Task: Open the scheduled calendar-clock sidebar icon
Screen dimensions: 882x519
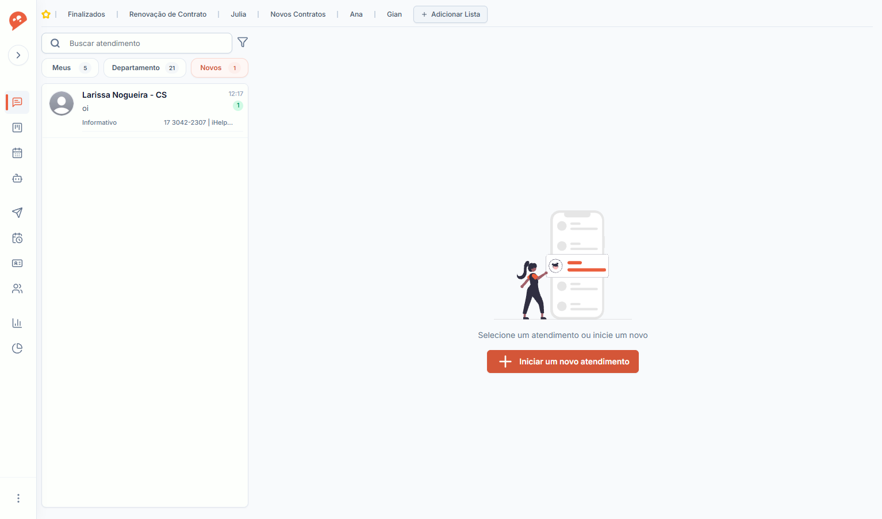Action: [17, 238]
